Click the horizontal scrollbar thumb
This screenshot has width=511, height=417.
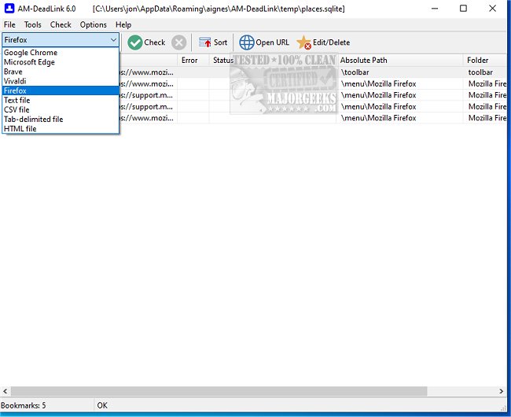[219, 391]
